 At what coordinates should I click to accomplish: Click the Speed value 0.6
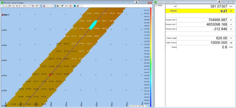point(224,47)
